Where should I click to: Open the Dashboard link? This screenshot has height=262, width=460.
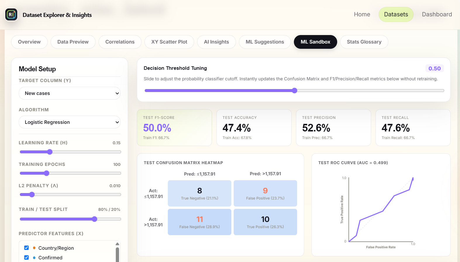click(437, 14)
